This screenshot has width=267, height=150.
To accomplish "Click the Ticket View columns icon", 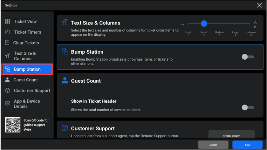I will 7,21.
